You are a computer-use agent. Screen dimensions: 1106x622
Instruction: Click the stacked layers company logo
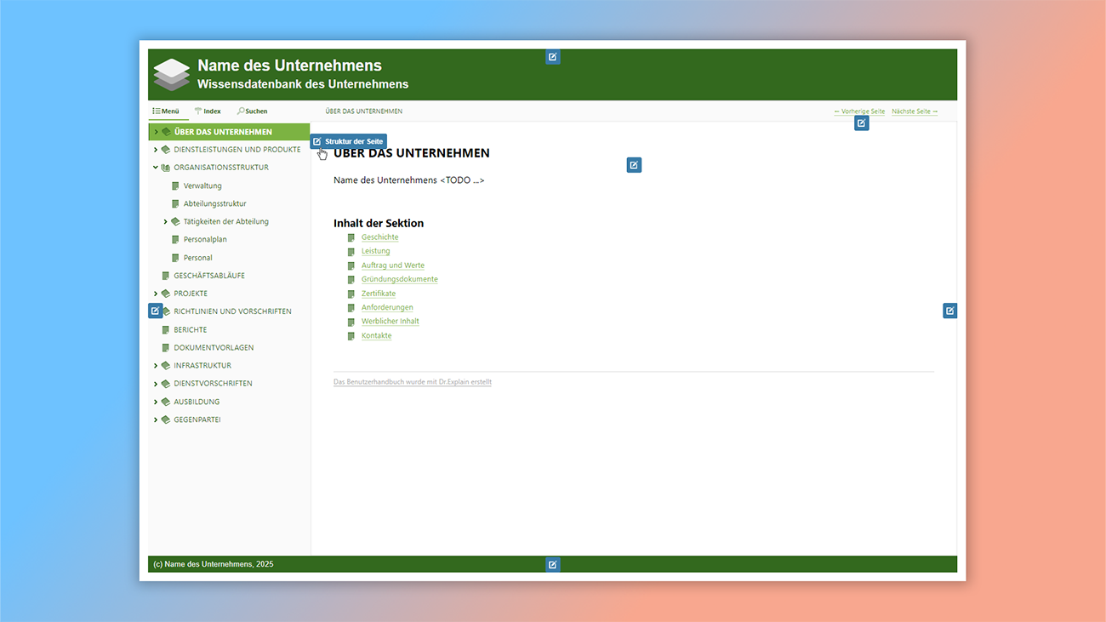172,75
